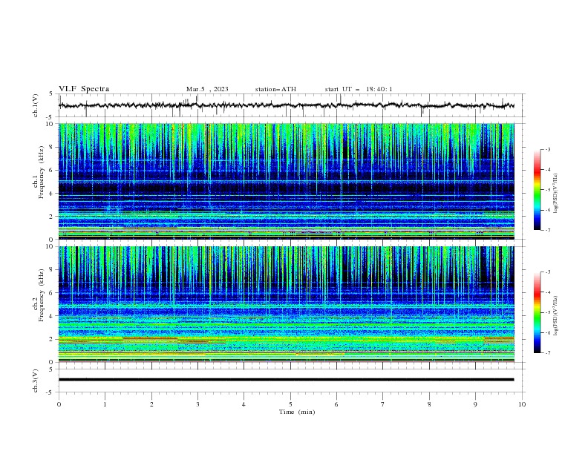
Task: Click the ch.2 spectrogram panel
Action: tap(287, 304)
